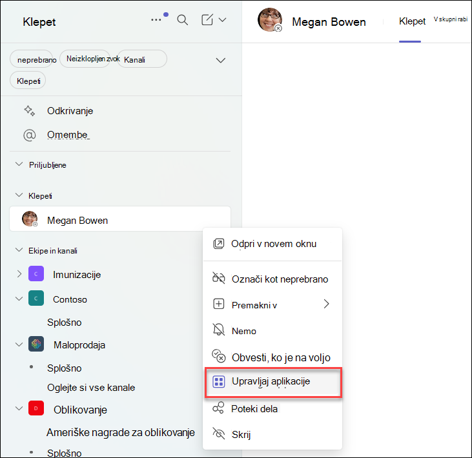Click Megan Bowen name in chat header
472x458 pixels.
(x=329, y=22)
